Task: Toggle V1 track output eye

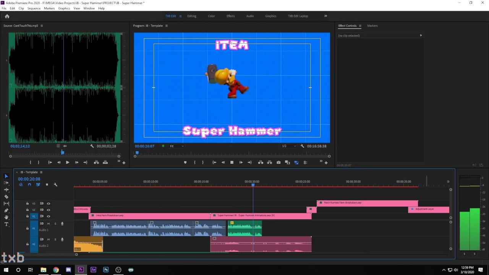Action: 49,216
